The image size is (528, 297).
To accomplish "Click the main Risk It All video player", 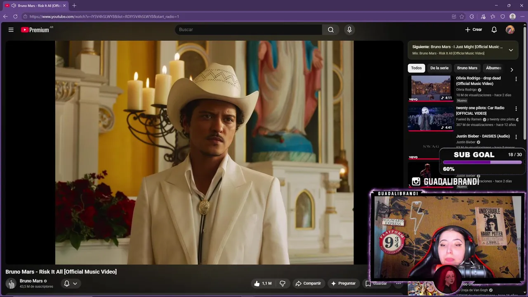I will pos(204,152).
